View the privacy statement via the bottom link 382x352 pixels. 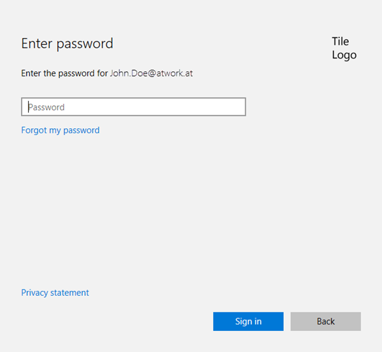[x=55, y=293]
